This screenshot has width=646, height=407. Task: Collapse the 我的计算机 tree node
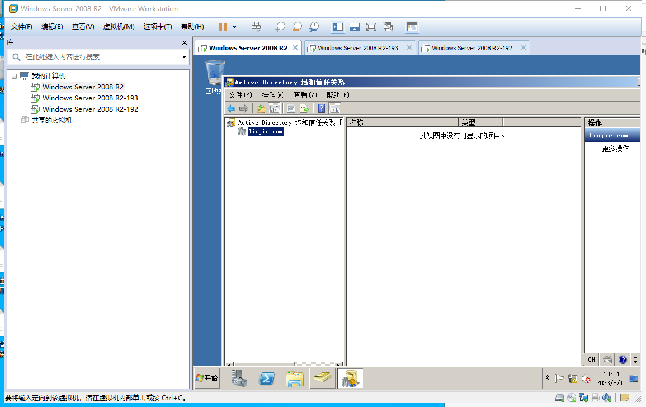(14, 76)
